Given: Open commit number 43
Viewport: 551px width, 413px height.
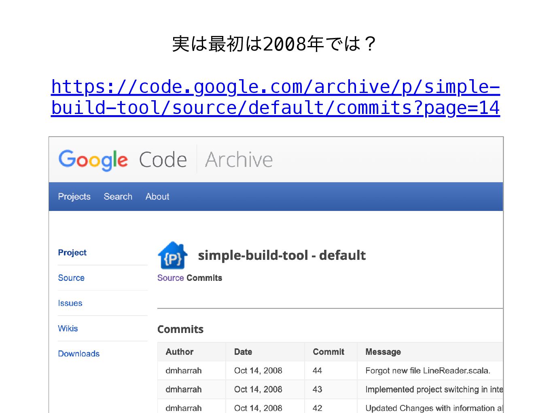Looking at the screenshot, I should pyautogui.click(x=318, y=390).
